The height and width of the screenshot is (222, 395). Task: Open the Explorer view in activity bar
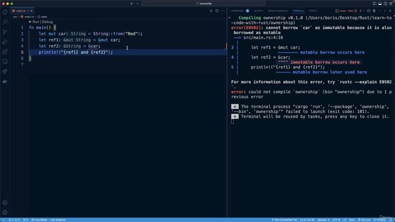(x=5, y=12)
